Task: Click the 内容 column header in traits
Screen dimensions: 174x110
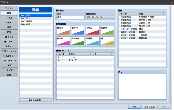Action: pos(150,14)
